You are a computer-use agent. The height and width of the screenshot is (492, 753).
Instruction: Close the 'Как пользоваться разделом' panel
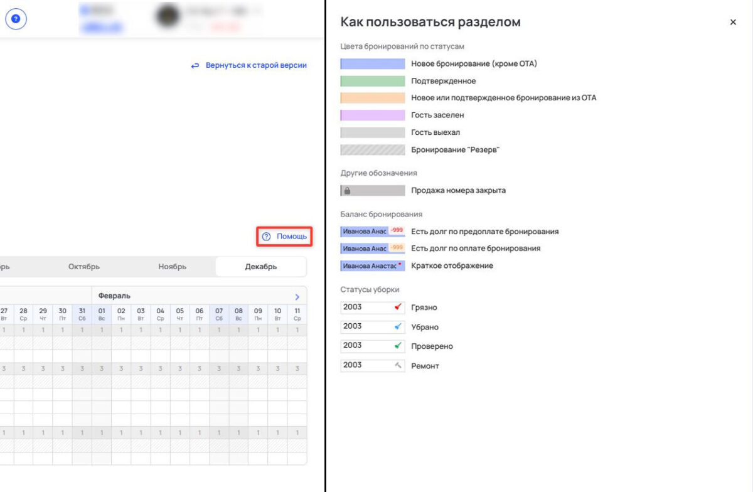click(733, 22)
